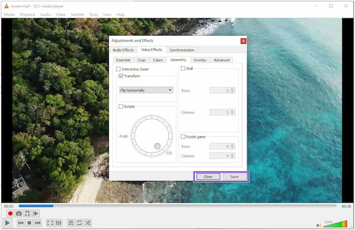Open the Overlay sub-tab
Viewport: 355px width, 230px height.
point(200,60)
